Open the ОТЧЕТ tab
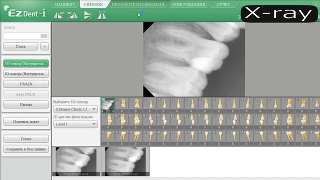 [x=223, y=4]
